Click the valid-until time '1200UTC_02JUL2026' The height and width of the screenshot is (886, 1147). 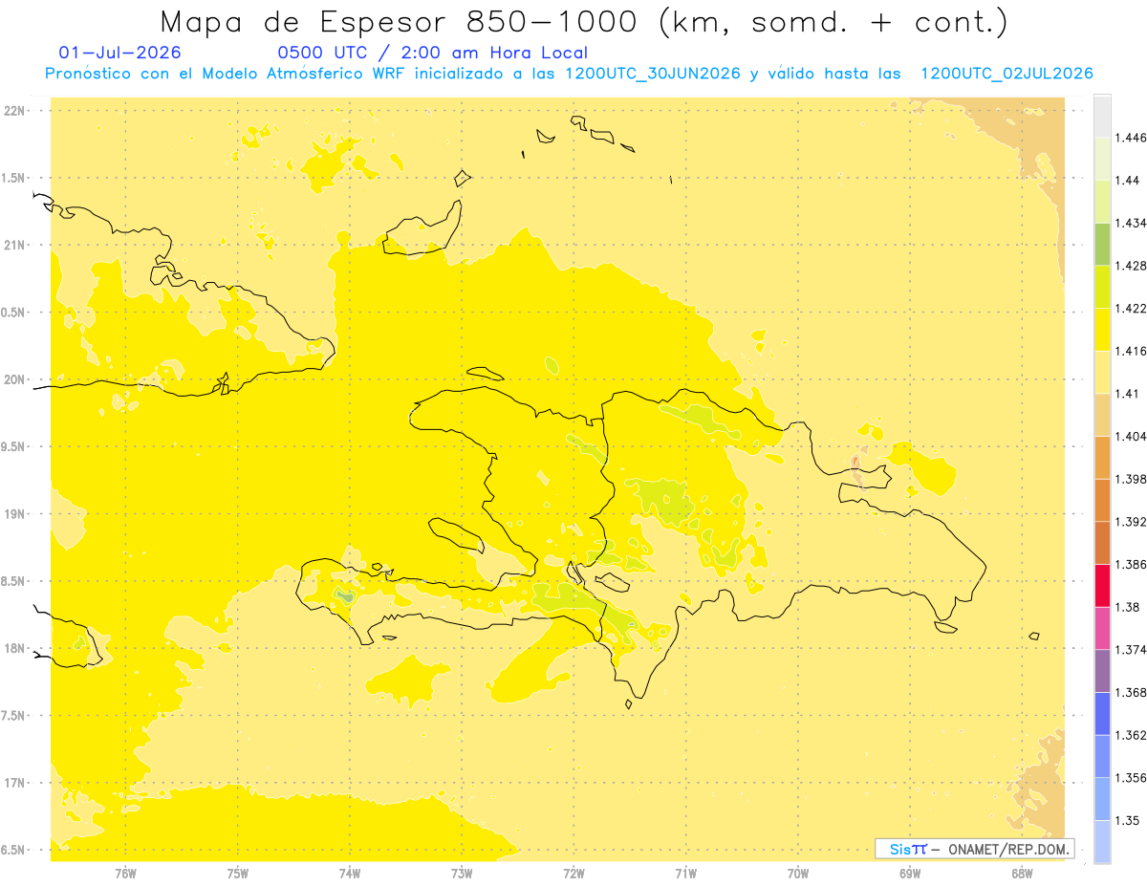(1006, 74)
